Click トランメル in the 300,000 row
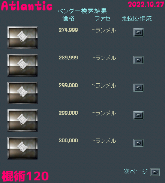 point(103,141)
